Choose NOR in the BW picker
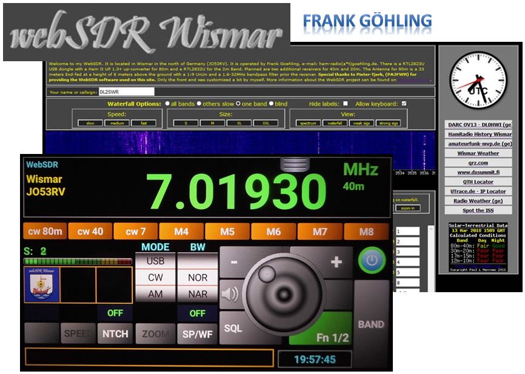 (198, 277)
